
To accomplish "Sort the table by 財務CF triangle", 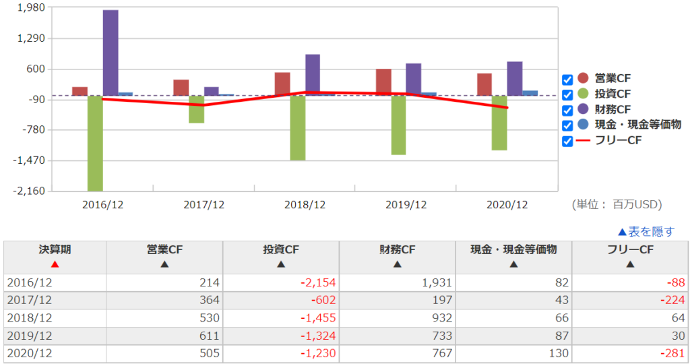I will point(398,264).
